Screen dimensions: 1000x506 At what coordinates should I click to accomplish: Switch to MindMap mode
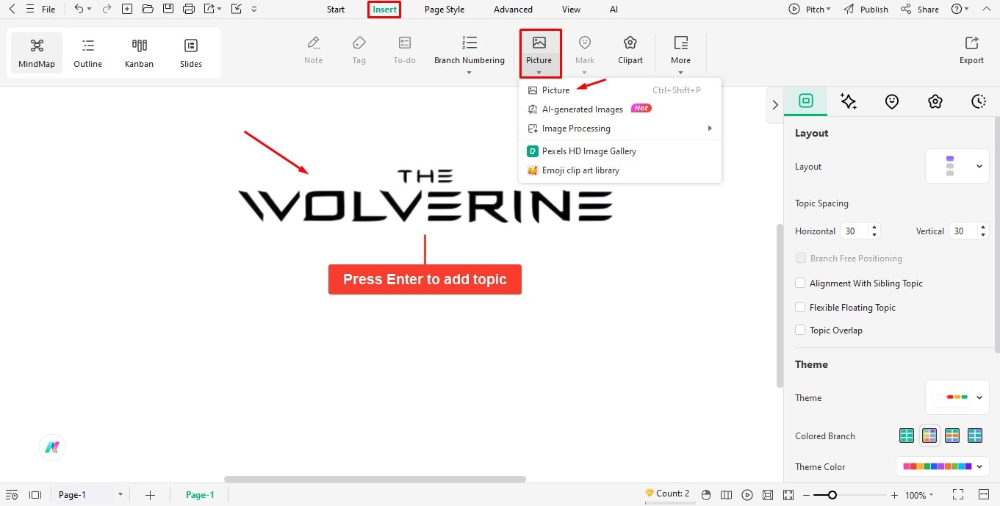[37, 53]
